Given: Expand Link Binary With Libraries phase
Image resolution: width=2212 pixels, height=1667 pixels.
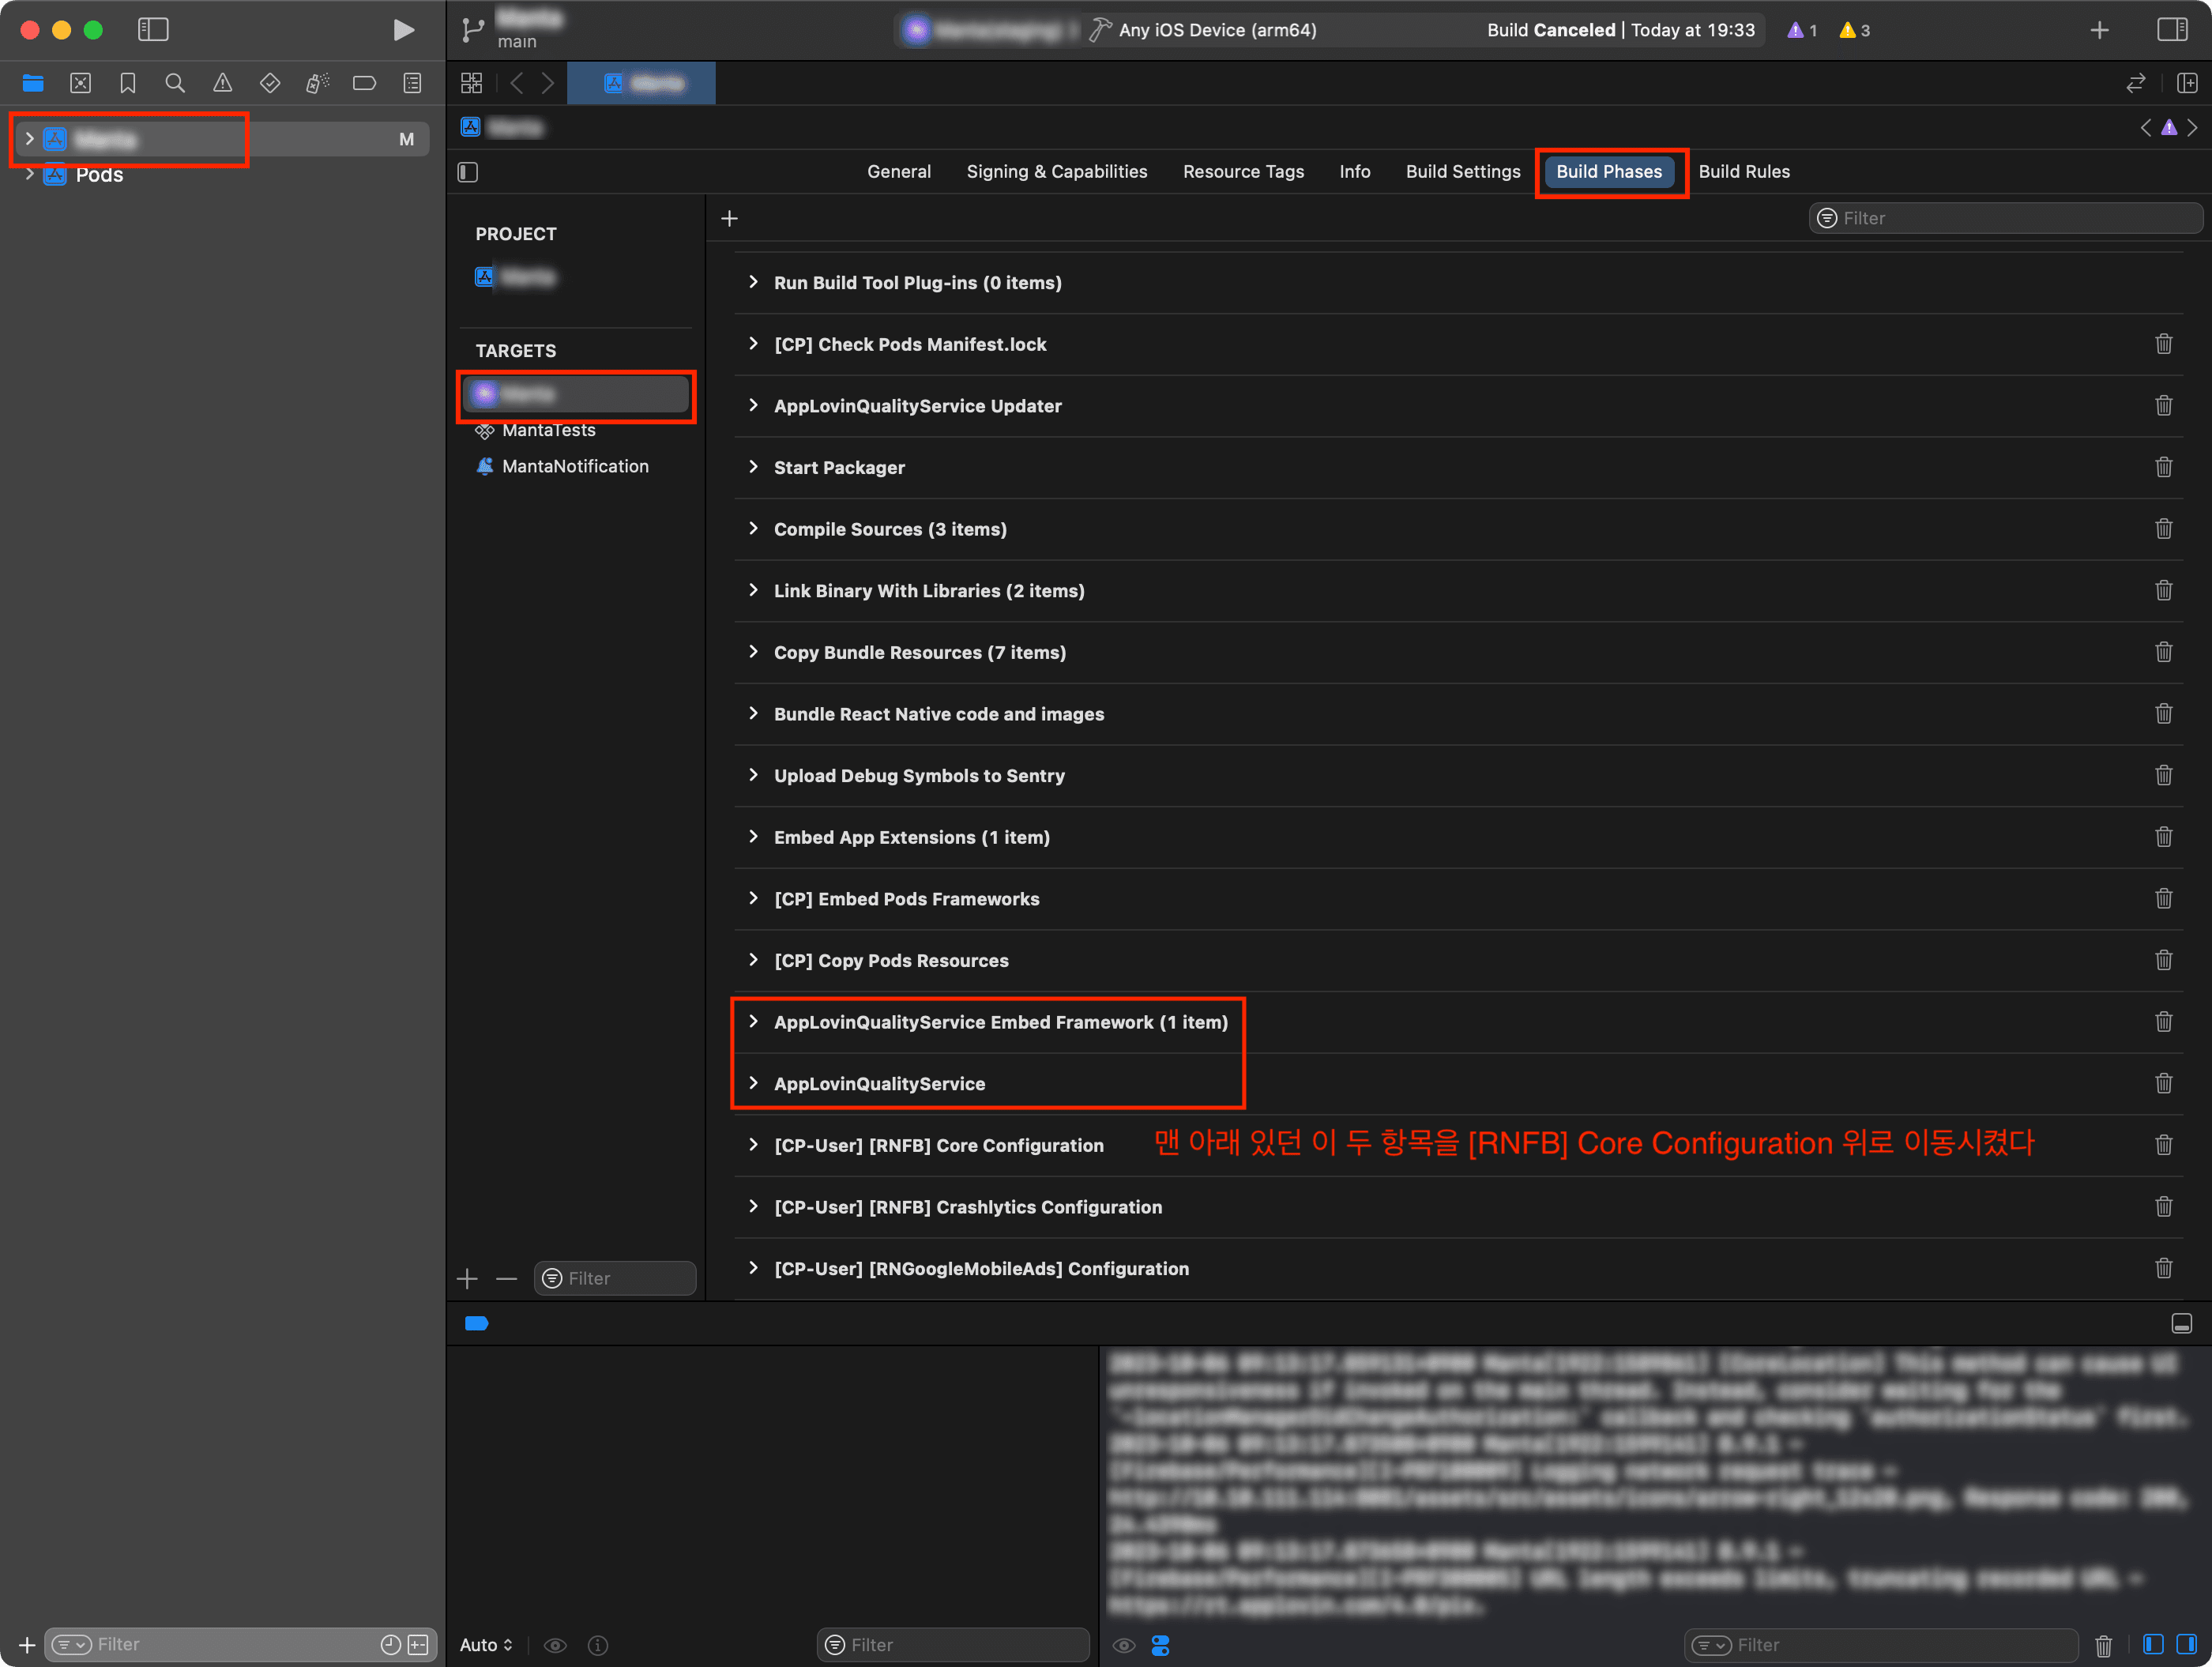Looking at the screenshot, I should tap(753, 590).
